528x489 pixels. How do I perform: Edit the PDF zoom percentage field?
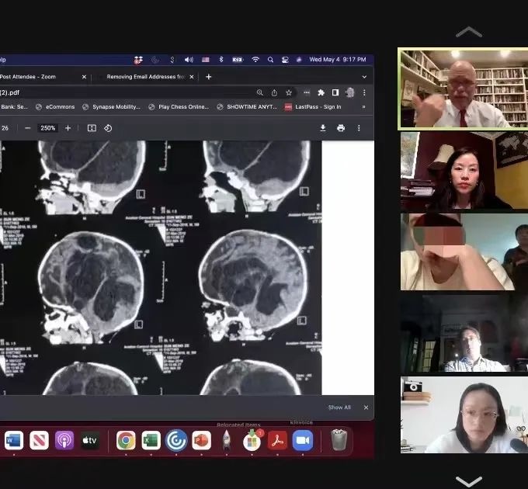pyautogui.click(x=48, y=128)
